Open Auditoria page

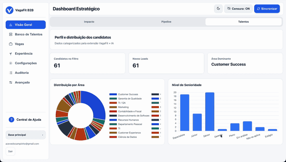[26, 73]
